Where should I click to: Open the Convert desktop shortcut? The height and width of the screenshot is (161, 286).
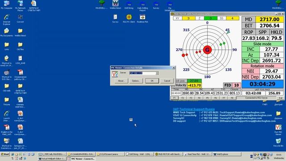(x=20, y=19)
